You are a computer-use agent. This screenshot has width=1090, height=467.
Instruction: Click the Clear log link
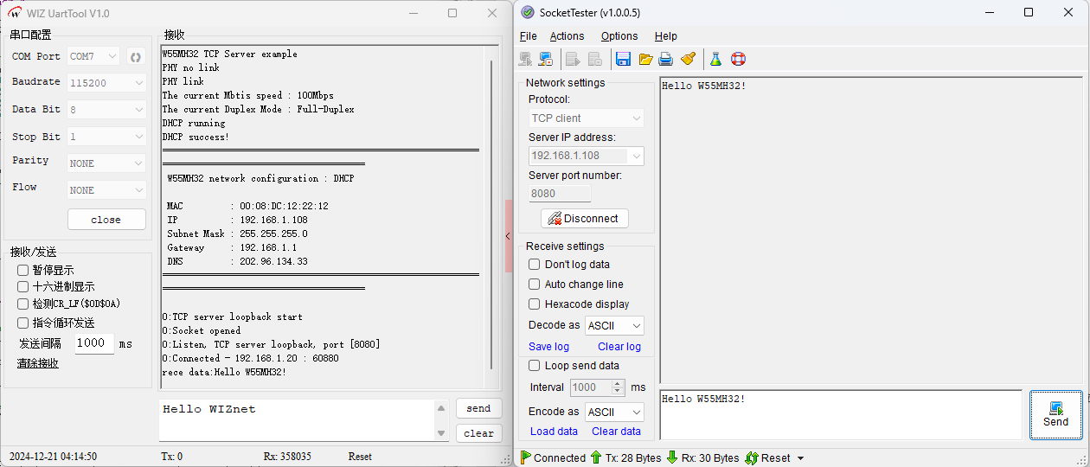click(619, 347)
